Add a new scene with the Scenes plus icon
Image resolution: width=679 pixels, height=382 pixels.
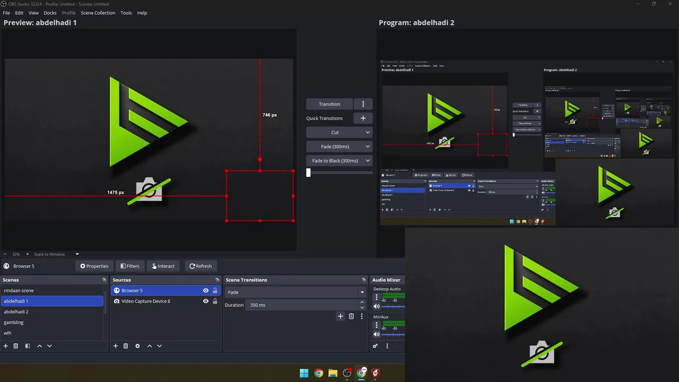[6, 346]
